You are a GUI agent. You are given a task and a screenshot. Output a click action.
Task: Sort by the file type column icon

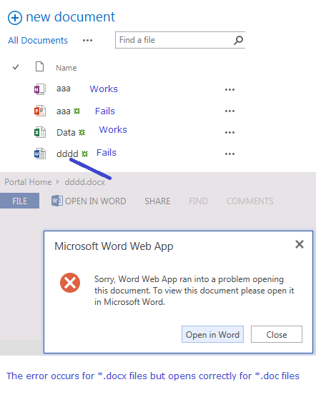39,66
